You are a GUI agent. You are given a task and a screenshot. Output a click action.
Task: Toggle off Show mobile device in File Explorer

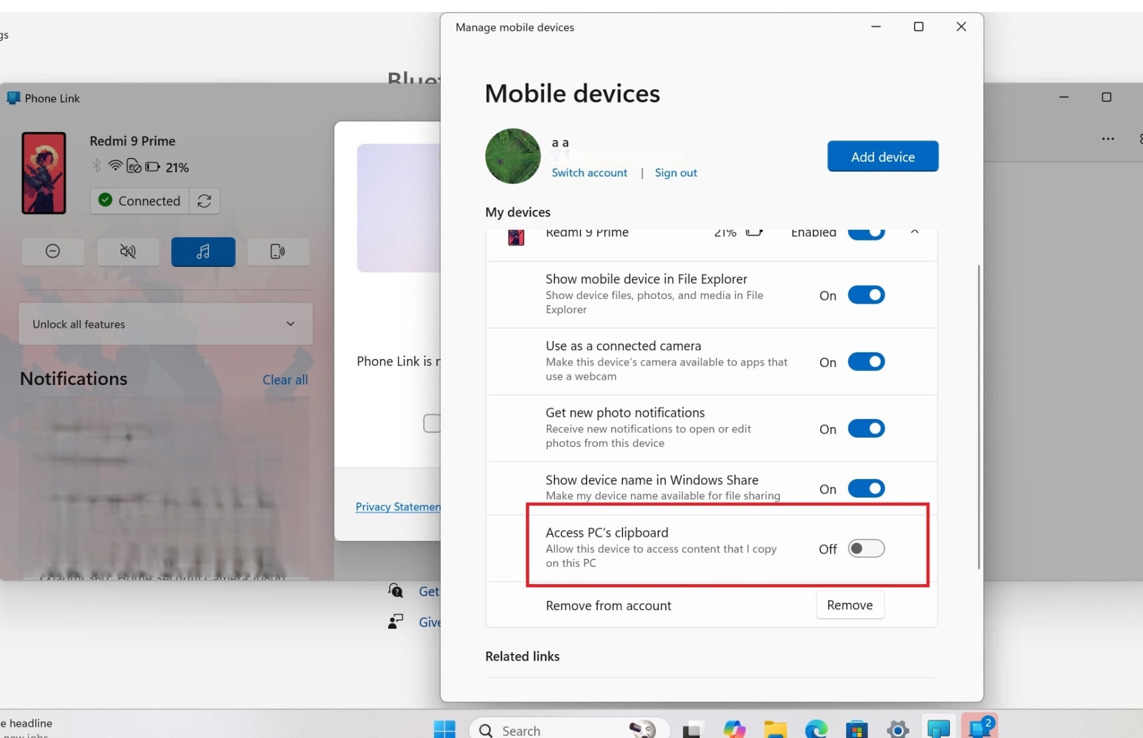point(865,295)
